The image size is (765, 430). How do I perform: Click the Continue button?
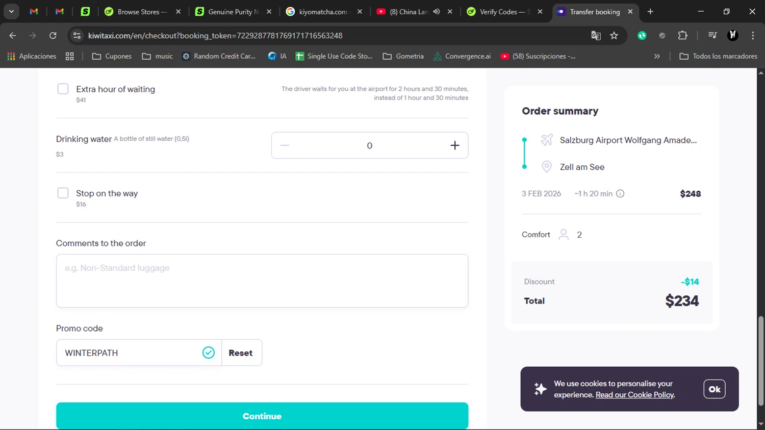click(262, 416)
